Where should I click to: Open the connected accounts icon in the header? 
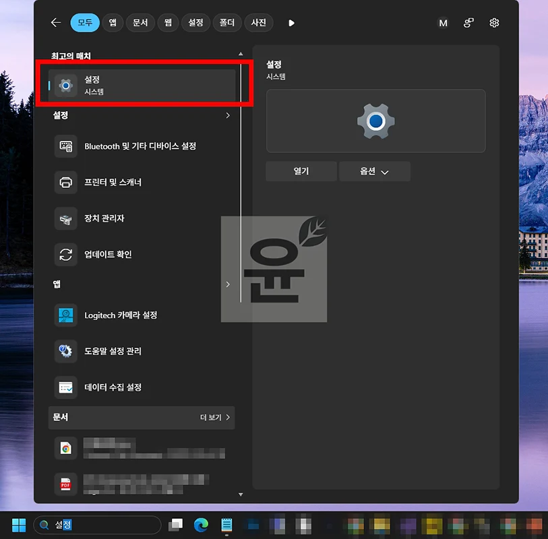pyautogui.click(x=468, y=23)
